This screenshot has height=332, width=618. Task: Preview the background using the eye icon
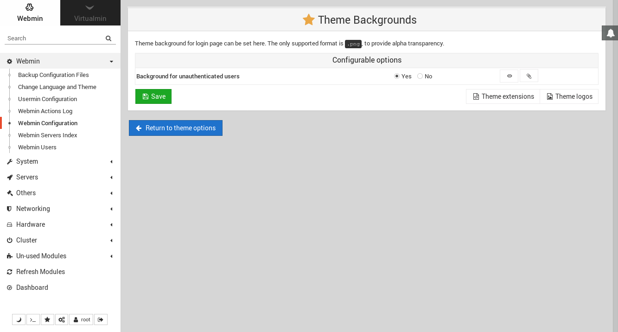pos(509,76)
